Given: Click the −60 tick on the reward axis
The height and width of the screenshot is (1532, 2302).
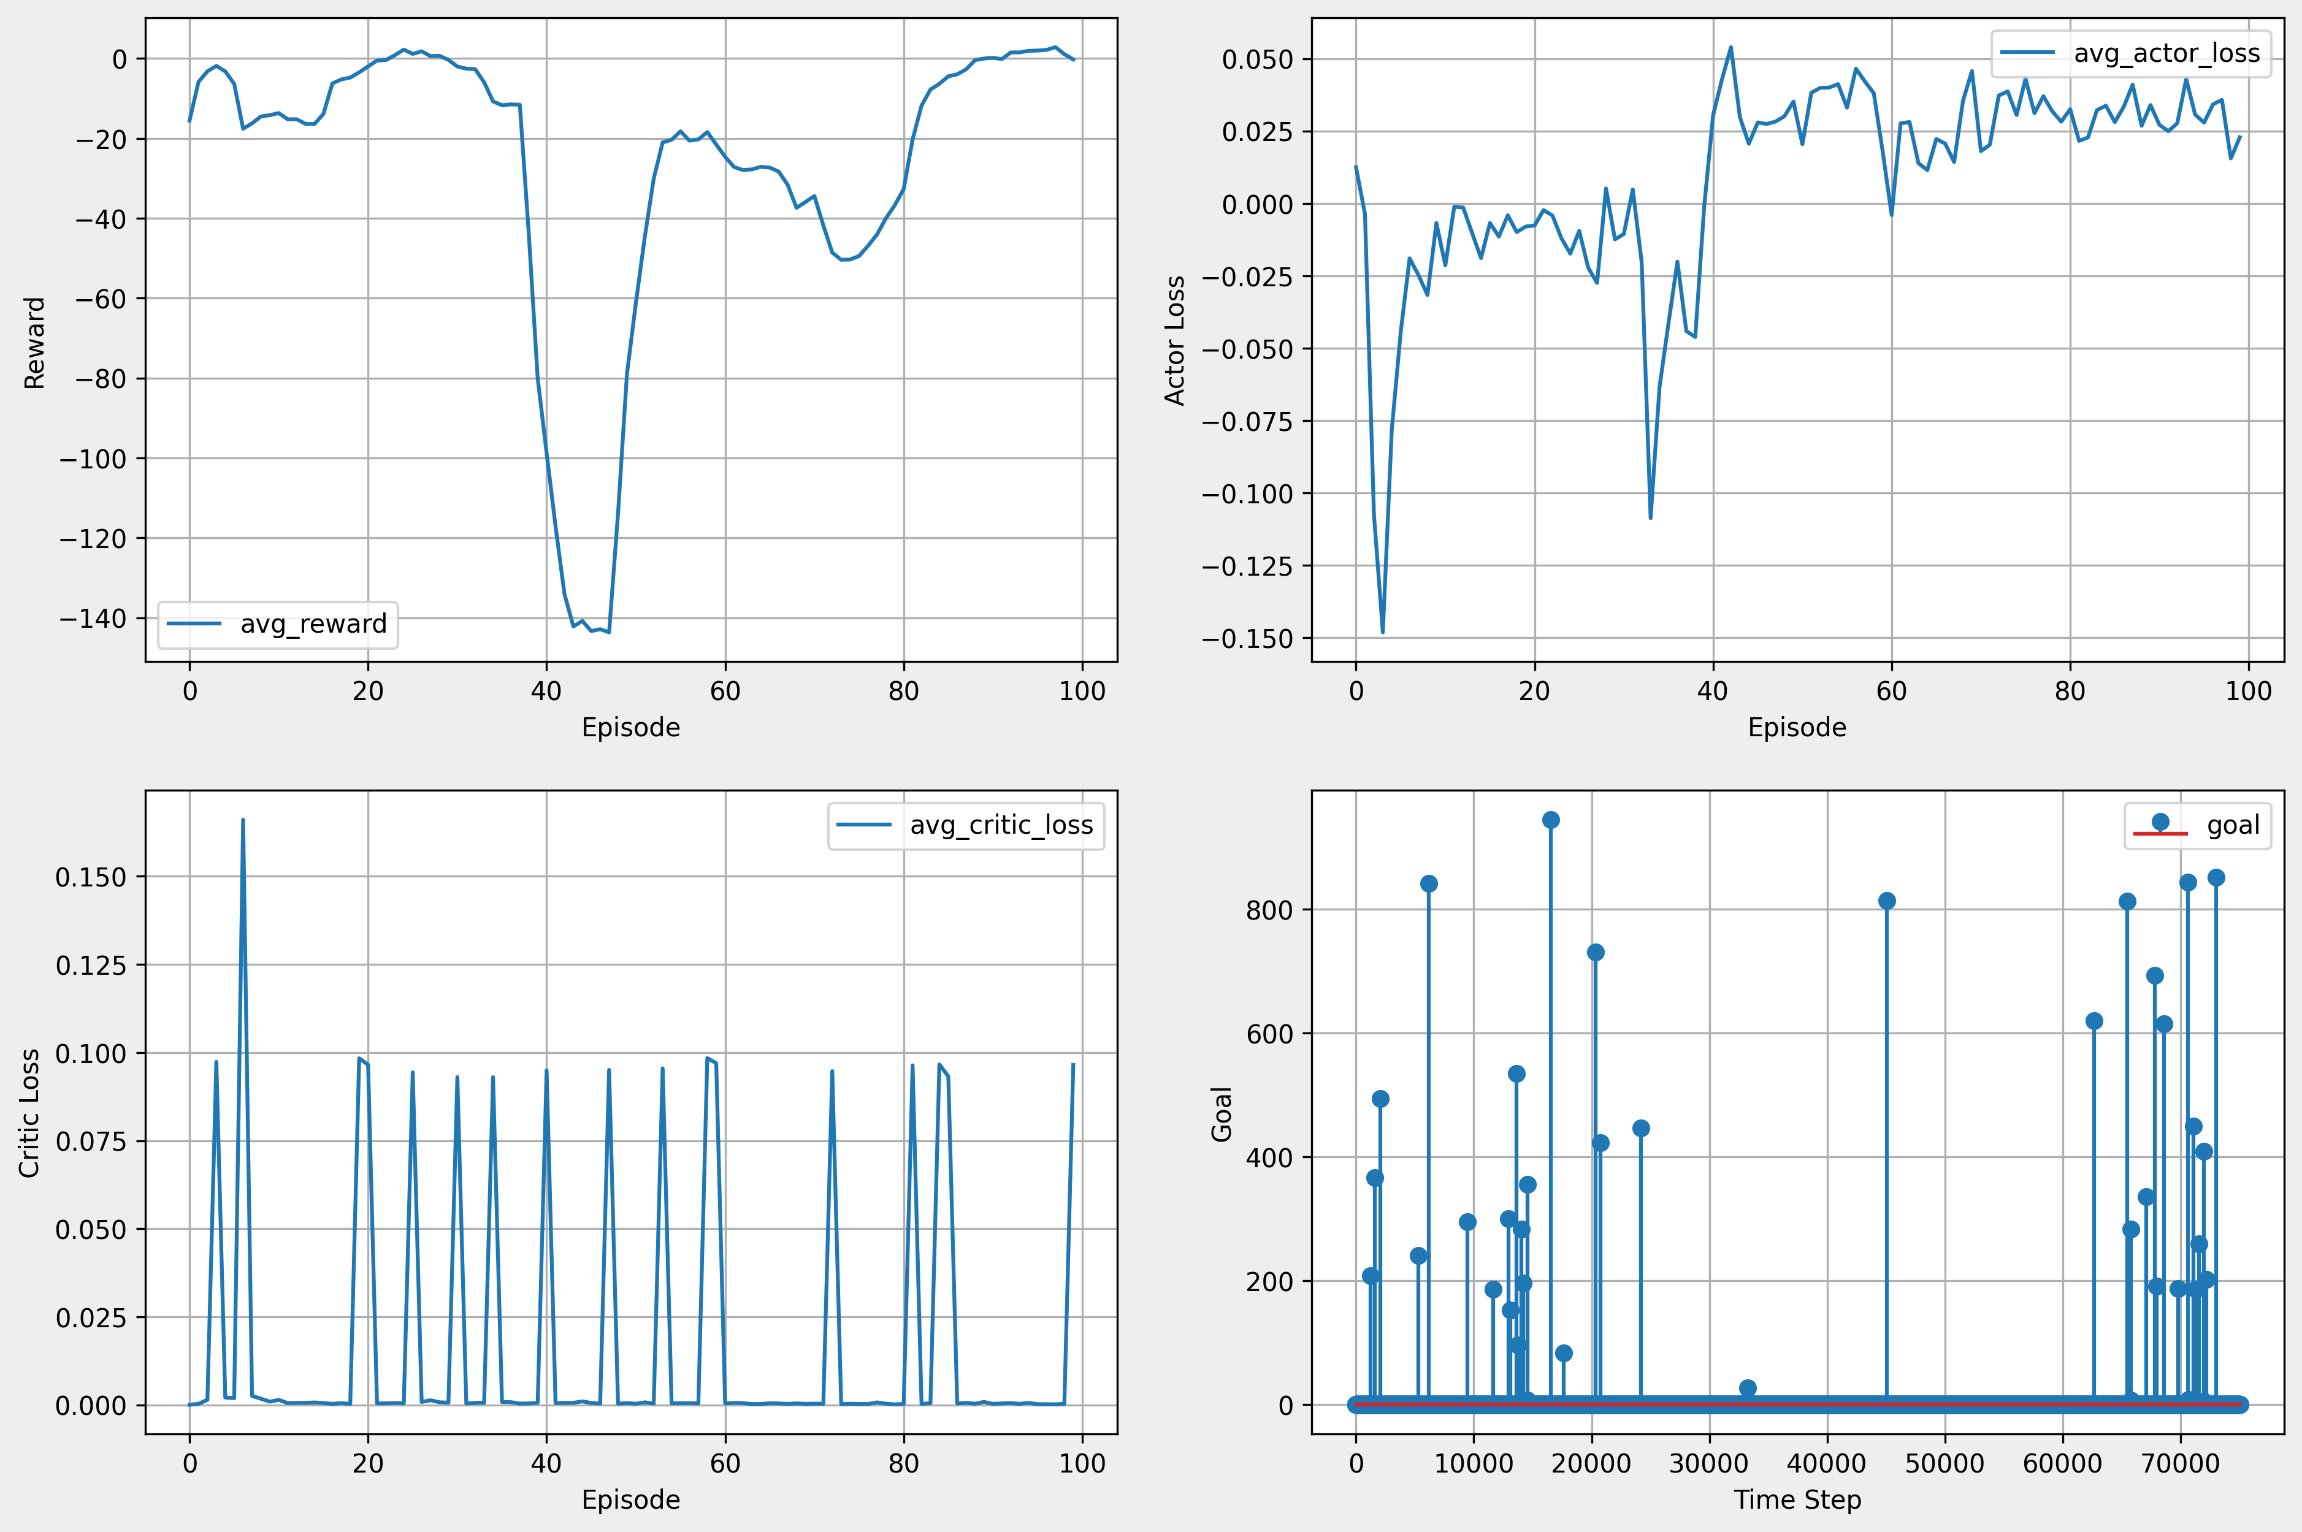Looking at the screenshot, I should pyautogui.click(x=100, y=299).
